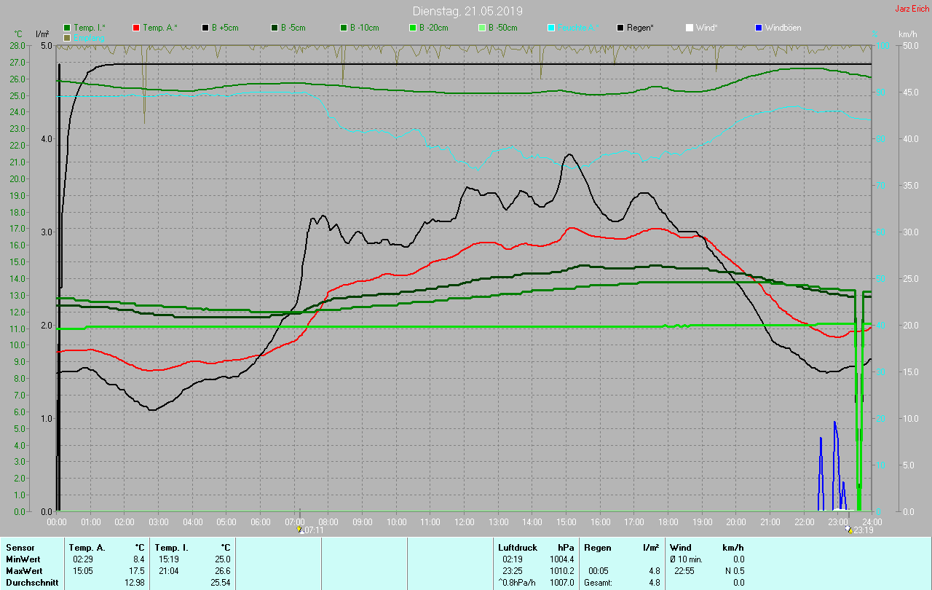
Task: Click the Temp. I.* legend color box
Action: coord(67,28)
